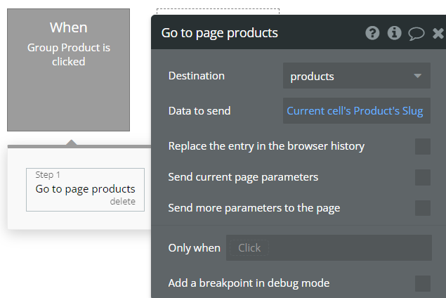Toggle Send more parameters to the page
The image size is (446, 298).
pyautogui.click(x=422, y=208)
